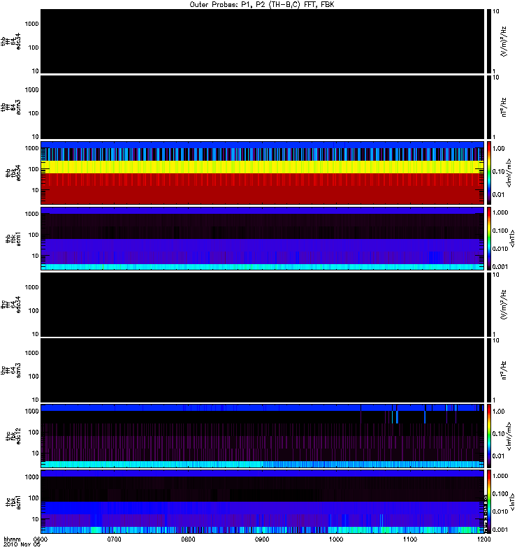Click the 'thb fff 64 edc34' y-axis label

(x=10, y=41)
